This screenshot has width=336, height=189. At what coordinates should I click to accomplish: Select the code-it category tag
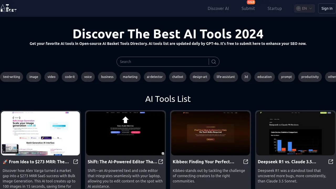(70, 77)
